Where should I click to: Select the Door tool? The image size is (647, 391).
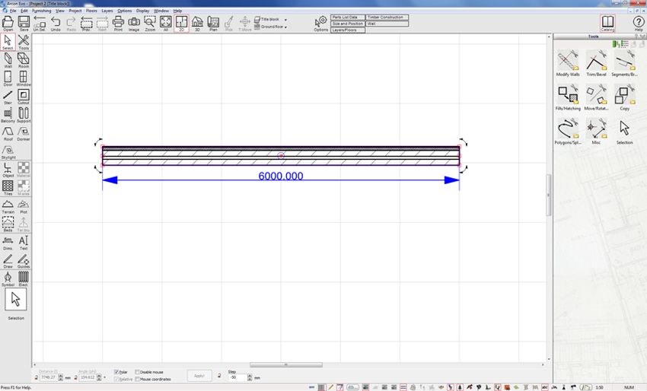pos(8,78)
